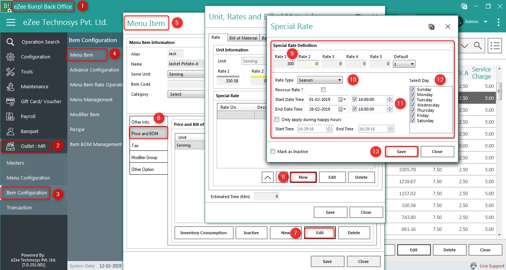Viewport: 506px width, 270px height.
Task: Click the Inventory Consumption button
Action: click(x=204, y=233)
